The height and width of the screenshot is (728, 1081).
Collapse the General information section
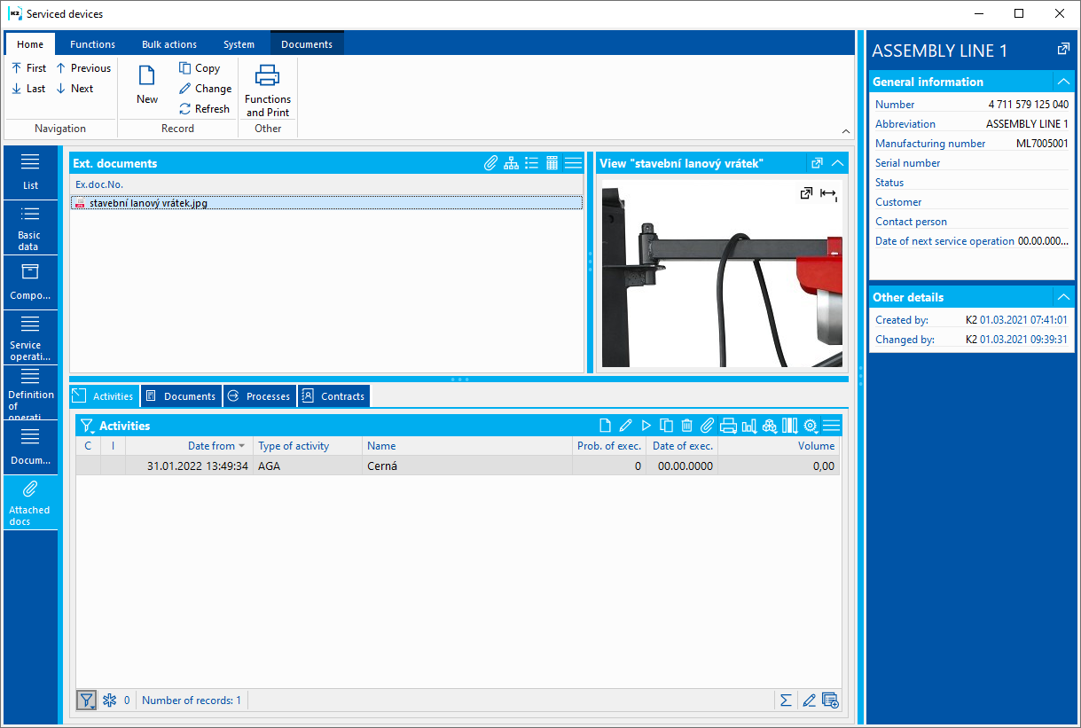[x=1063, y=82]
